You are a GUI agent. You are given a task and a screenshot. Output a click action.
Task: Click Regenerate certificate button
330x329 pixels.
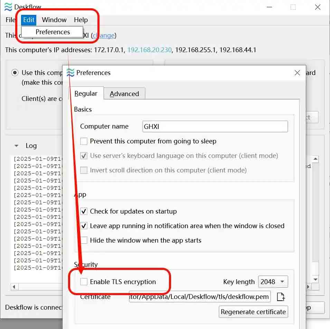[253, 312]
